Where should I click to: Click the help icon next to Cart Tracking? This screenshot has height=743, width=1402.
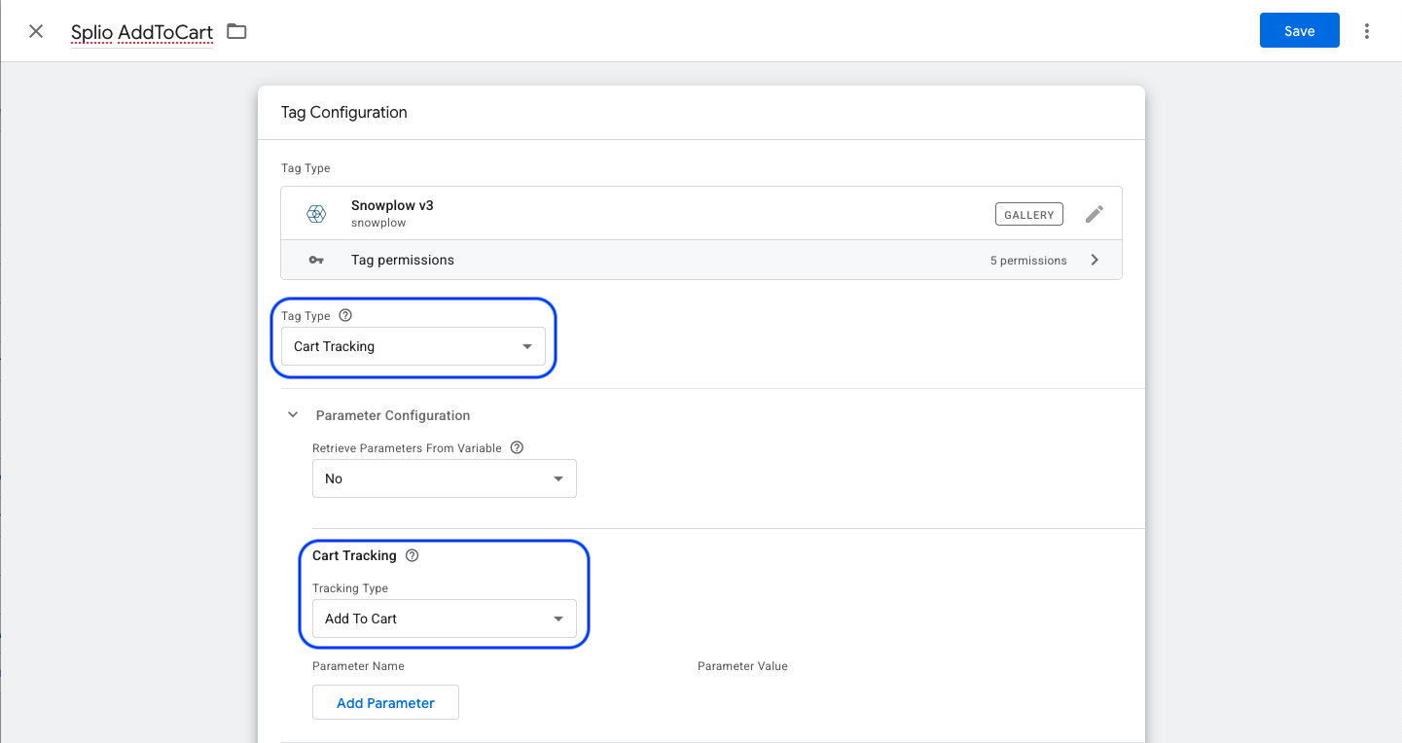pos(412,556)
